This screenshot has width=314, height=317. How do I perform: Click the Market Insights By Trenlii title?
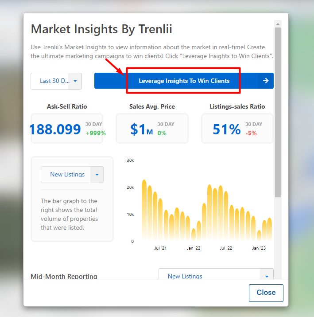click(x=101, y=29)
